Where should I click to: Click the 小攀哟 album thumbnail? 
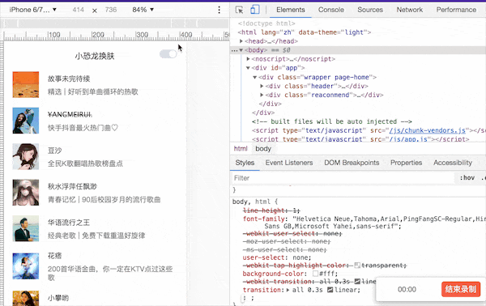tap(26, 298)
